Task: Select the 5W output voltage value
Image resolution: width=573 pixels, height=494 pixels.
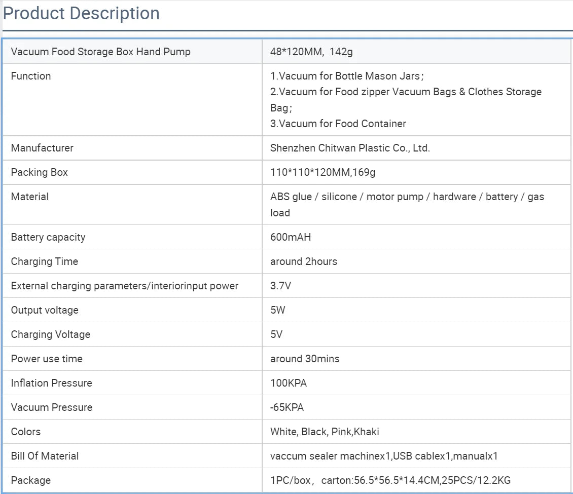Action: click(x=278, y=310)
